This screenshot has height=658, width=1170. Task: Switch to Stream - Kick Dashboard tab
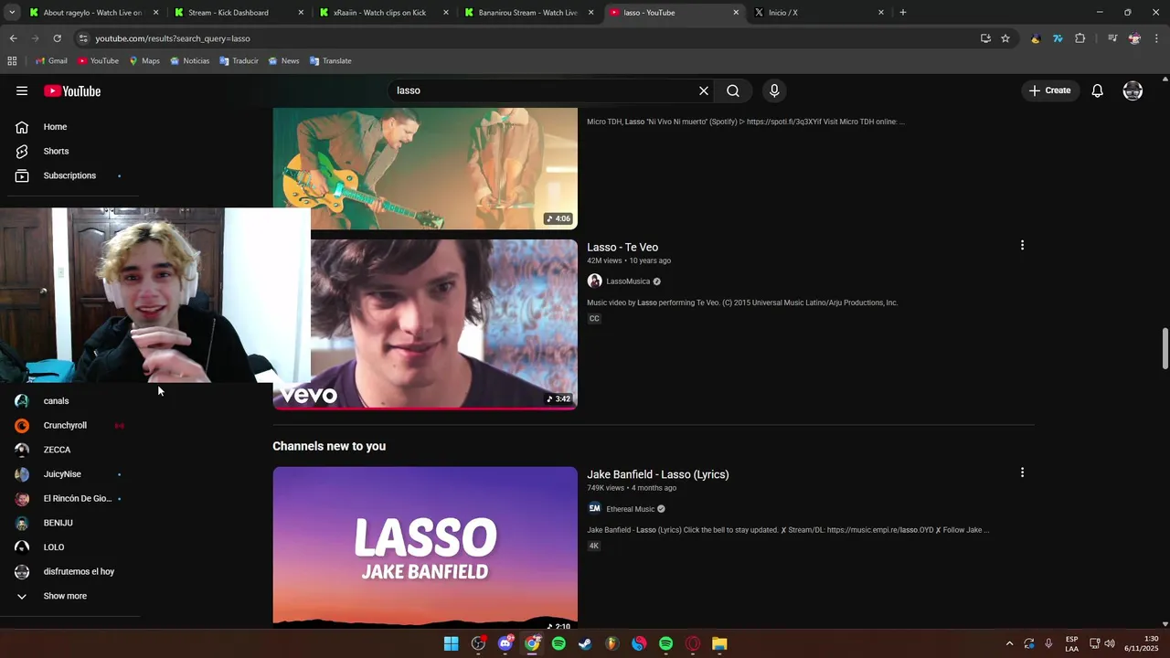pos(238,13)
